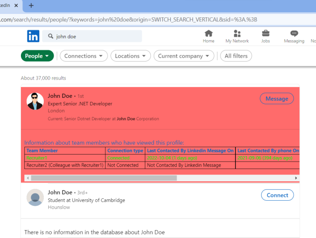This screenshot has width=316, height=238.
Task: Select the Recruiter1 cell
Action: pyautogui.click(x=65, y=158)
